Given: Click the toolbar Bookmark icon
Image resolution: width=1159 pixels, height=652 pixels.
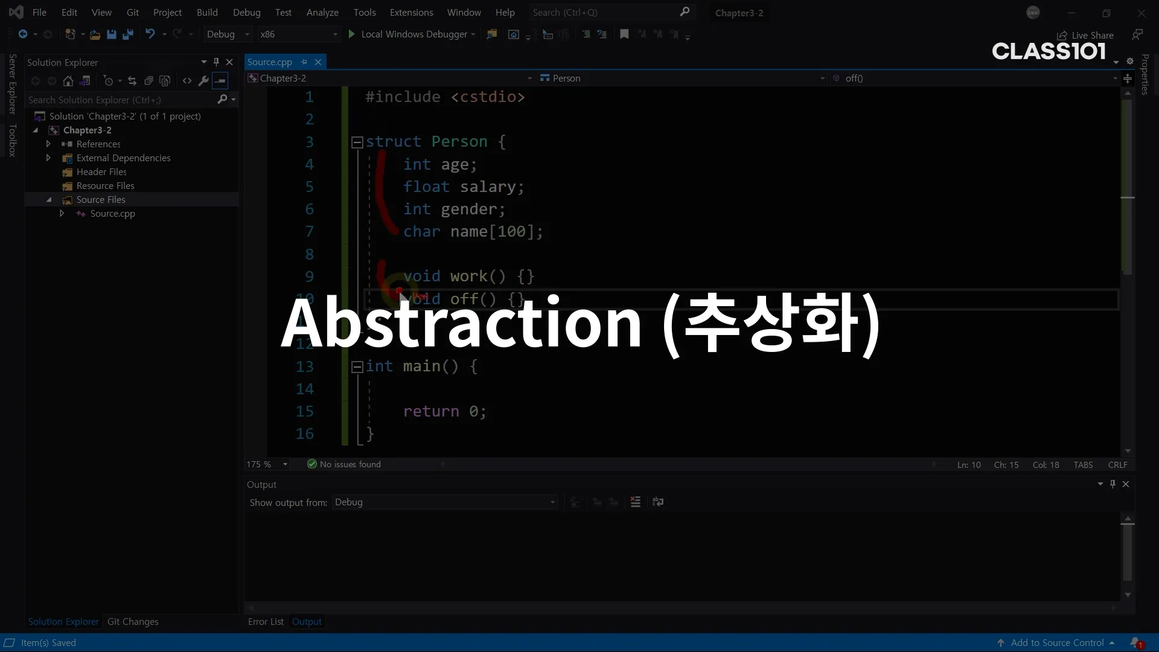Looking at the screenshot, I should coord(624,34).
